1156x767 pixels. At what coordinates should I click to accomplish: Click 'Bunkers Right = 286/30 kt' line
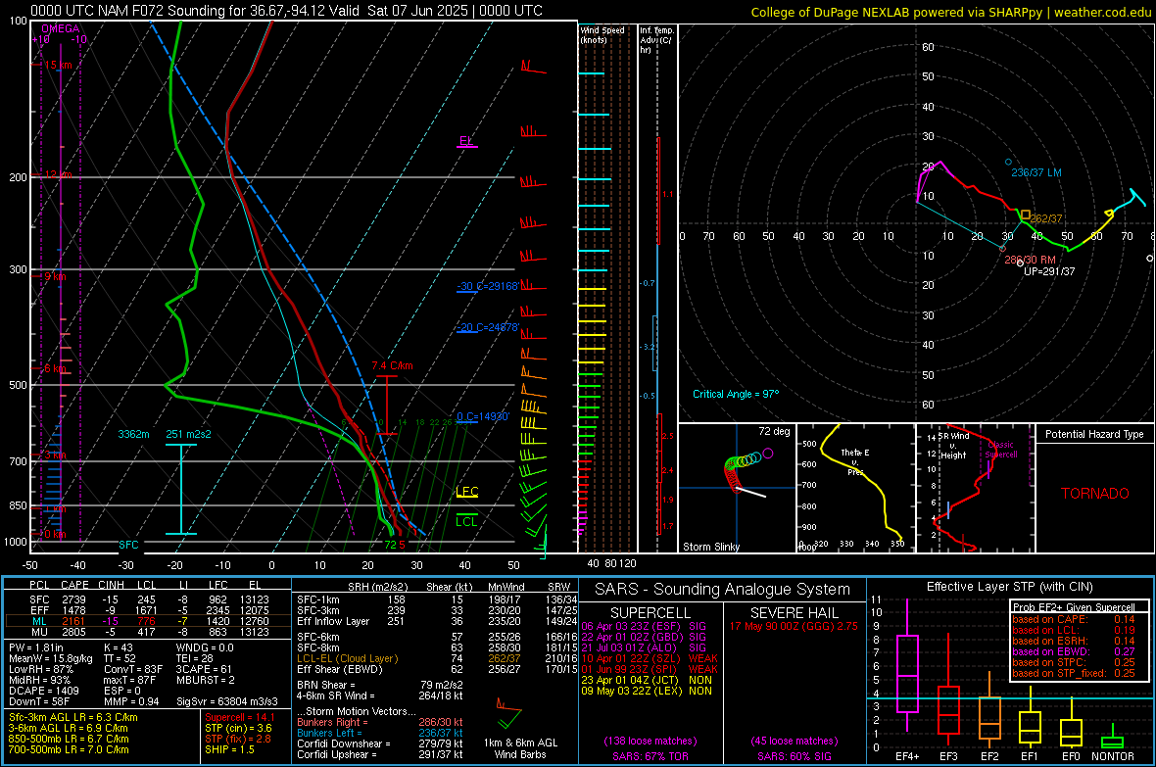coord(380,722)
